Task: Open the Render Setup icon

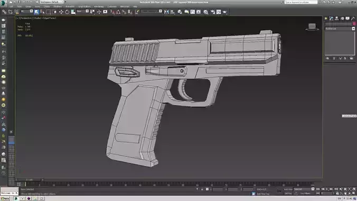Action: coord(213,12)
